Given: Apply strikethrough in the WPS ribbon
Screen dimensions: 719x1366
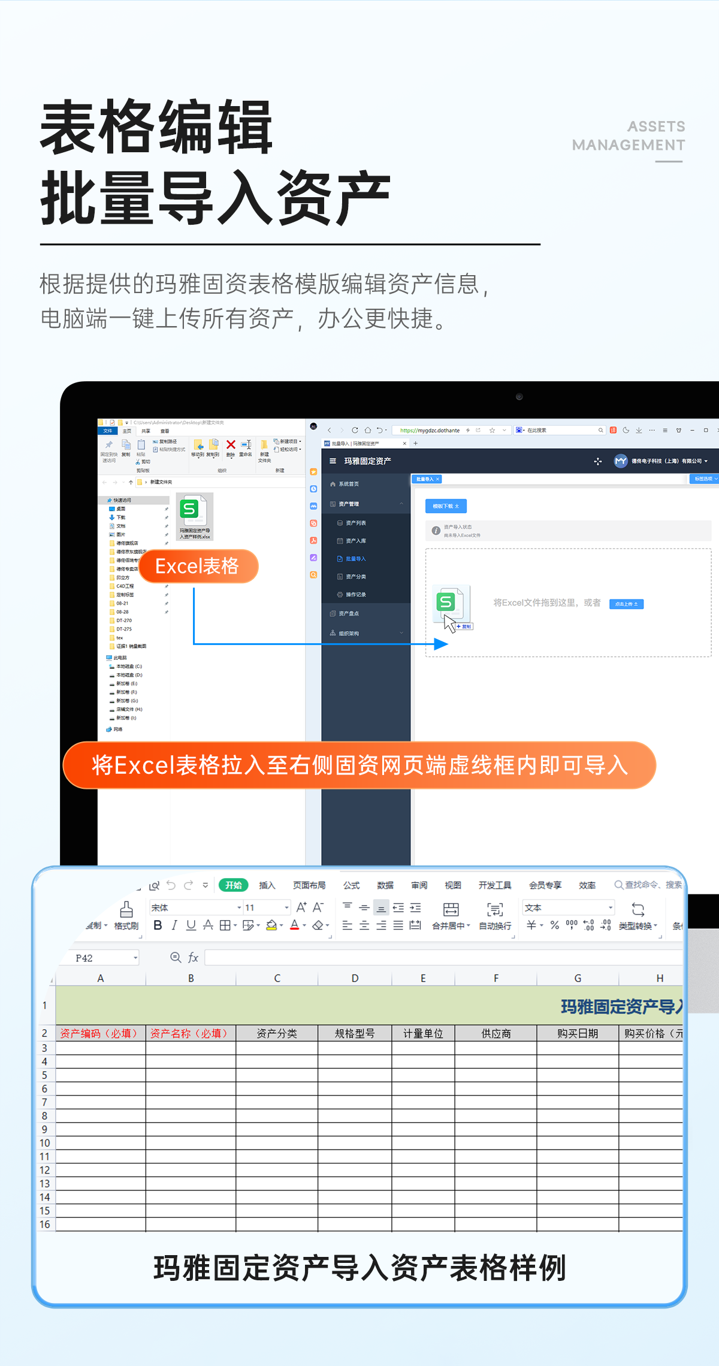Looking at the screenshot, I should pos(208,925).
